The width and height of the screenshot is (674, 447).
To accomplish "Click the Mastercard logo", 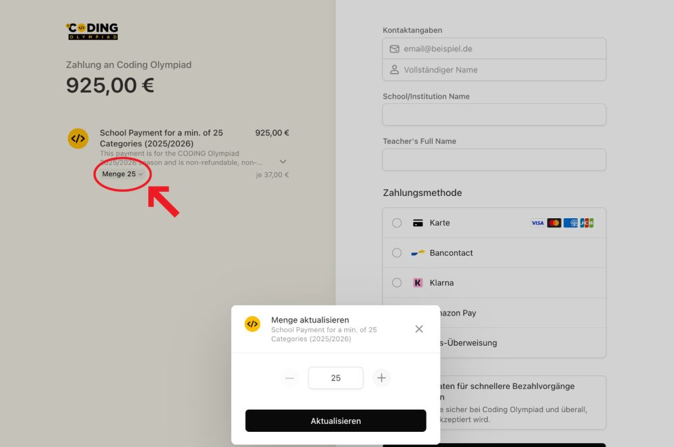I will coord(554,223).
